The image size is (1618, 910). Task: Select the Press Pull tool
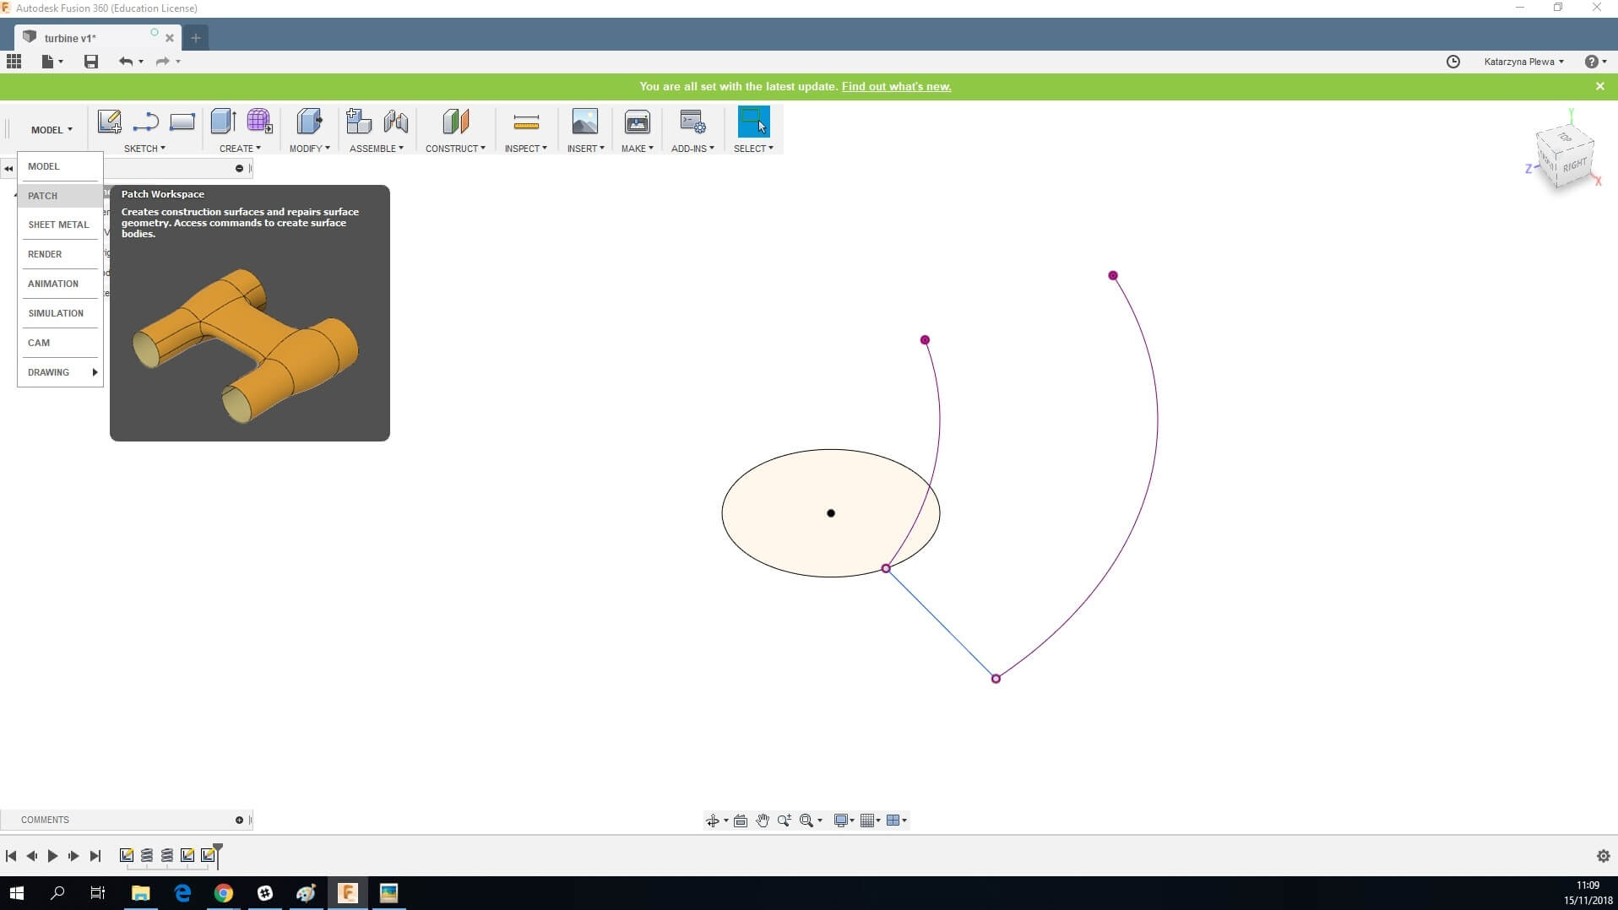coord(309,122)
